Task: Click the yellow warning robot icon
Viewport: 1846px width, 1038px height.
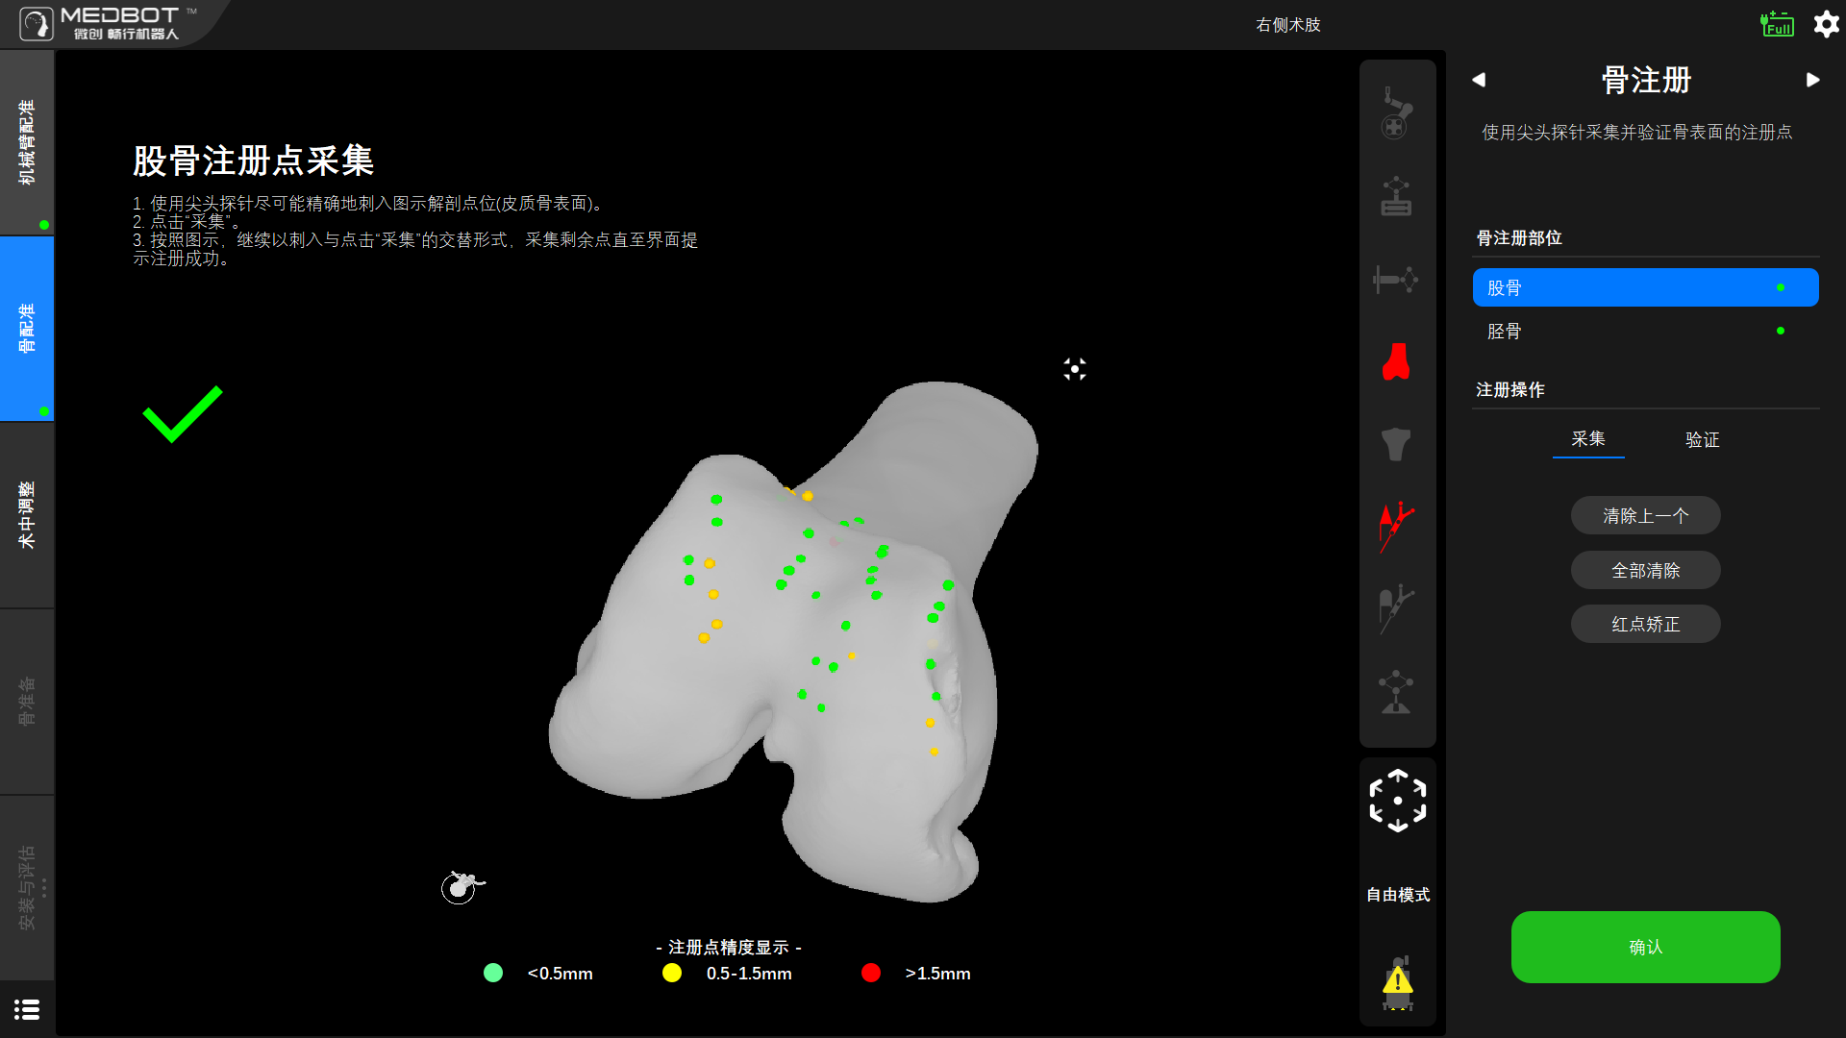Action: coord(1397,982)
